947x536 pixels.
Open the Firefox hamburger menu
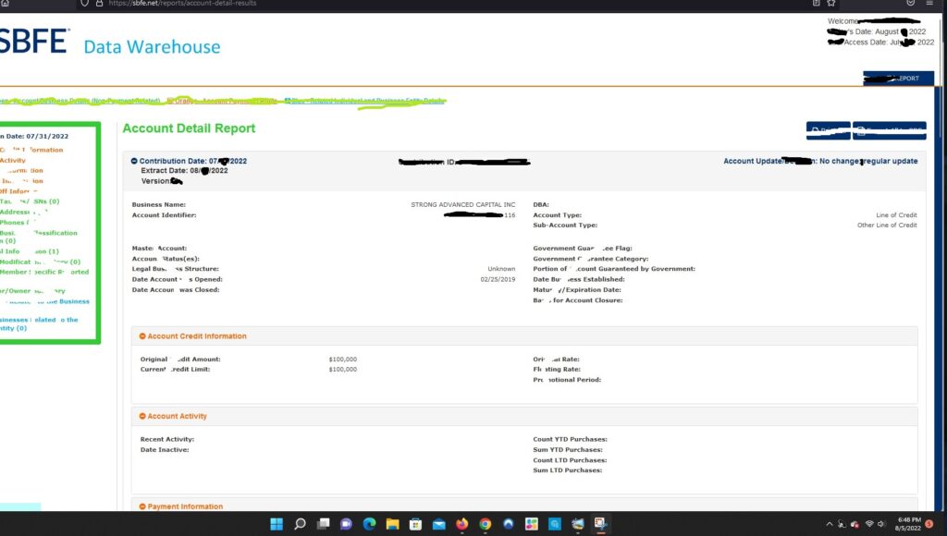tap(929, 3)
